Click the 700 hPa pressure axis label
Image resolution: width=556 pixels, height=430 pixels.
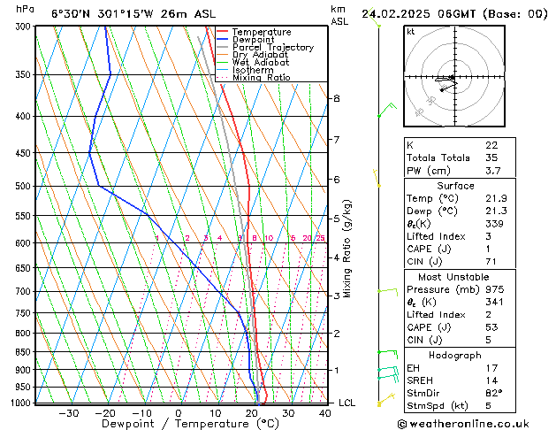[23, 292]
